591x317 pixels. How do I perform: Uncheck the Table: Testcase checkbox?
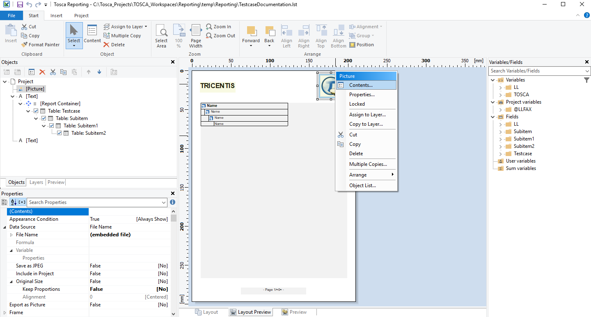pyautogui.click(x=36, y=111)
